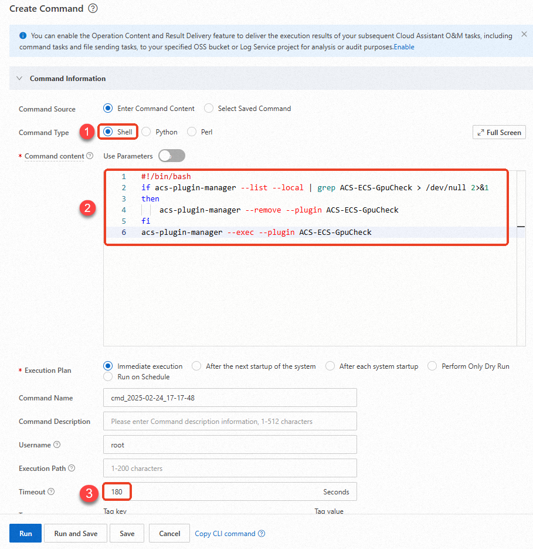Collapse the Command Information section
The image size is (533, 549).
[x=19, y=79]
